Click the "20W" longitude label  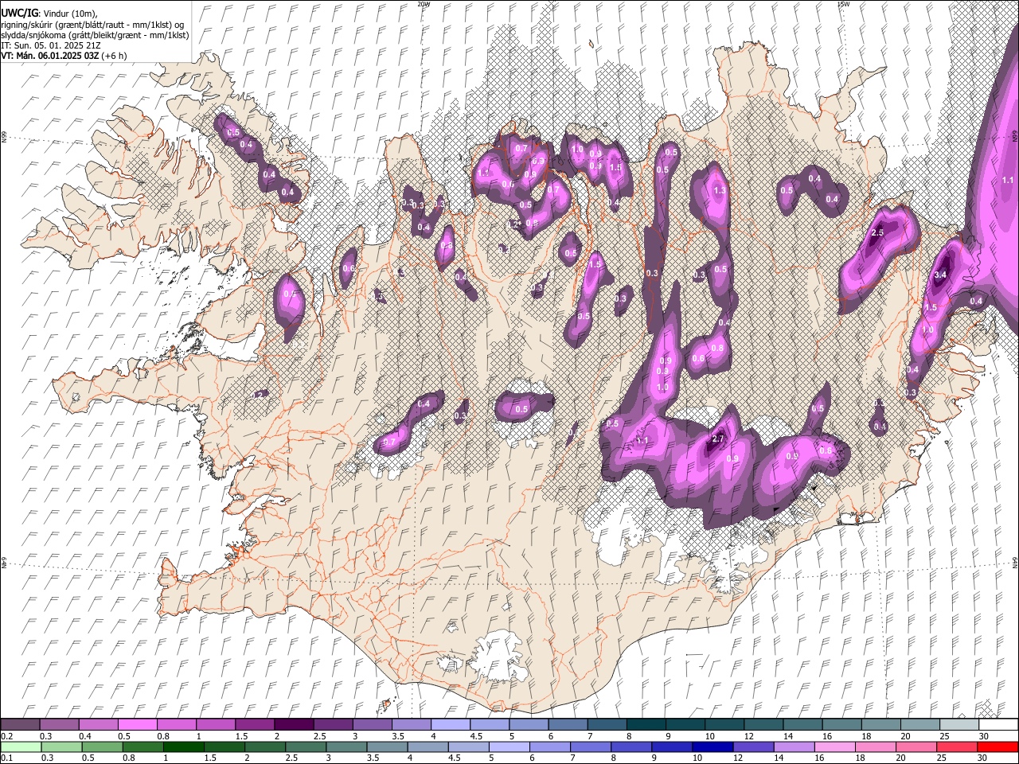point(424,4)
